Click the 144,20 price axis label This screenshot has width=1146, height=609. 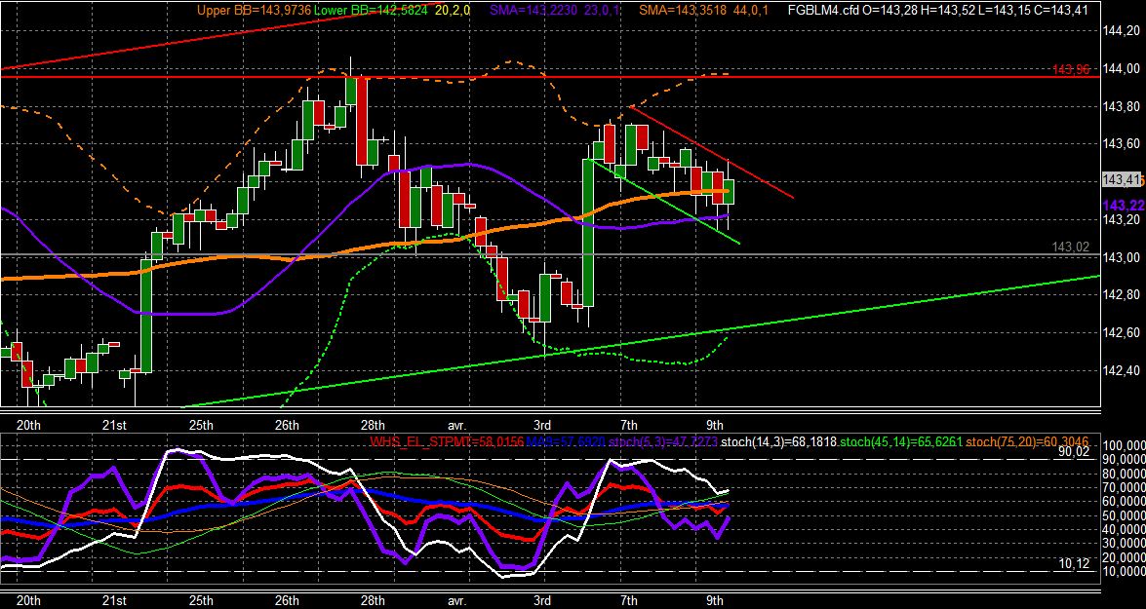[x=1122, y=30]
